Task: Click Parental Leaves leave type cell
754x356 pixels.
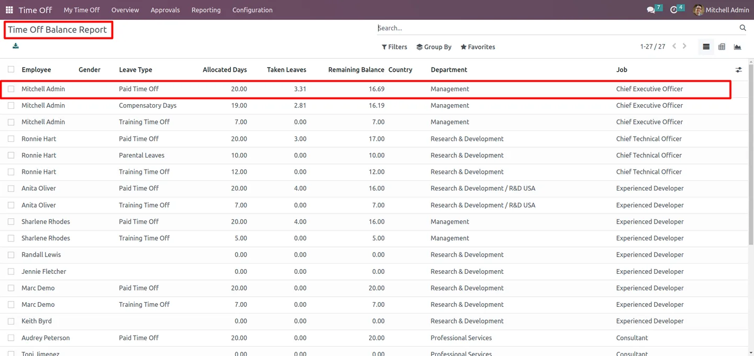Action: (x=141, y=155)
